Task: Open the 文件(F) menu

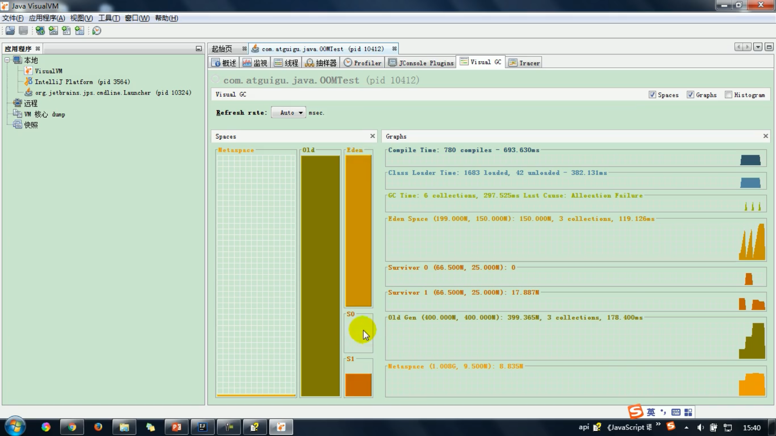Action: tap(13, 18)
